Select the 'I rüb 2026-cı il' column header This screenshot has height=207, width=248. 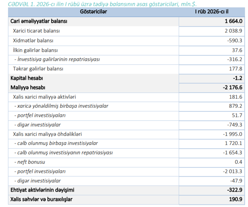point(211,12)
